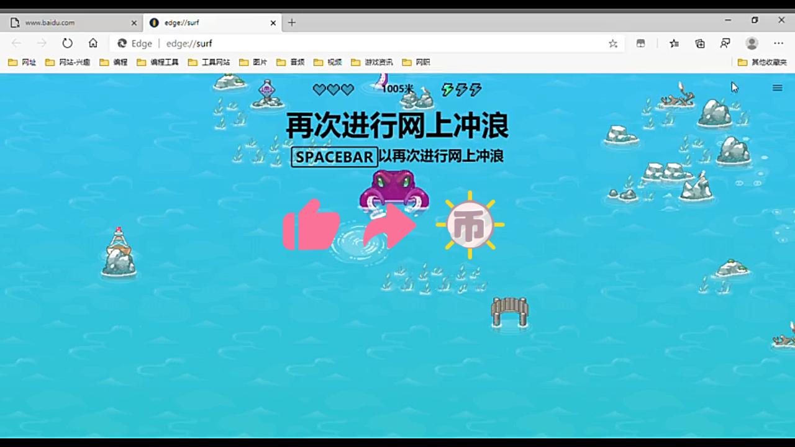The height and width of the screenshot is (447, 795).
Task: Expand the 其他收藏夹 folder
Action: coord(763,62)
